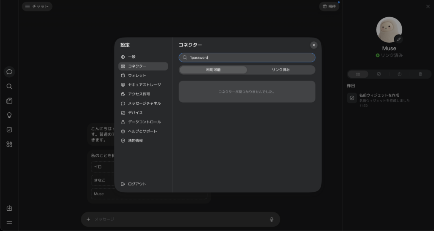Open the tasks checkbox icon in sidebar
The image size is (434, 231).
9,130
